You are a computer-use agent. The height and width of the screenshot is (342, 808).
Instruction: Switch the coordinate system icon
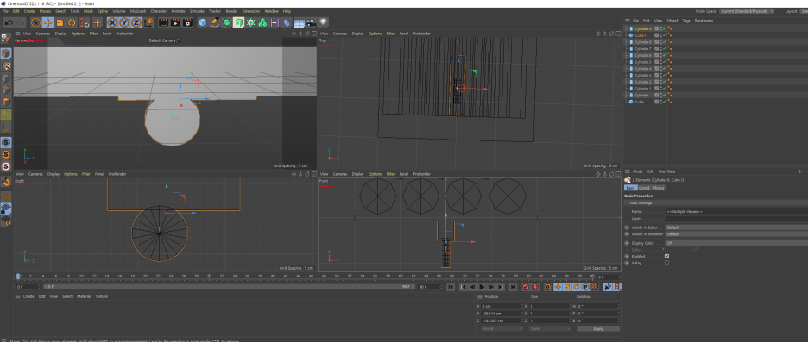(x=149, y=22)
